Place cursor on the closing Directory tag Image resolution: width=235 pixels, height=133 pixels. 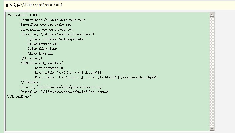coord(31,58)
